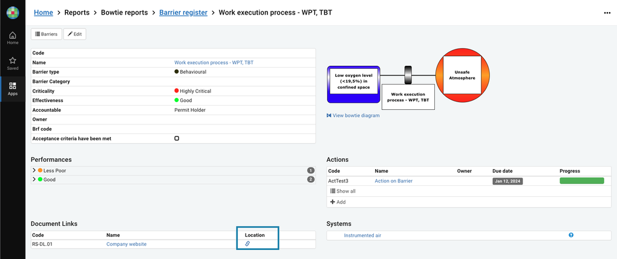Add a new action
The width and height of the screenshot is (617, 259).
pos(339,202)
